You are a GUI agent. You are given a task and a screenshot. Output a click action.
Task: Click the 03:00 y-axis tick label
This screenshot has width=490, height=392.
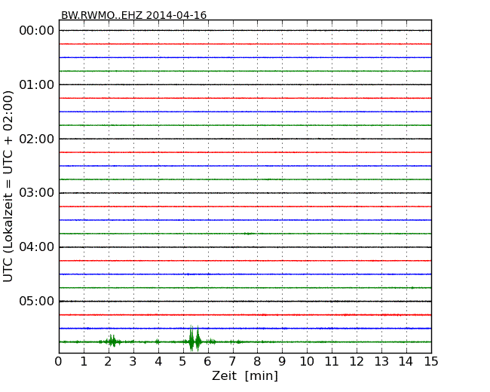[37, 193]
